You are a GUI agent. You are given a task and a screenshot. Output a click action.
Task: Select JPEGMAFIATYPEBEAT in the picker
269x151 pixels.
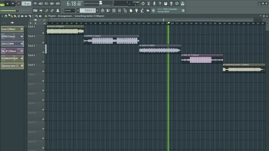[12, 59]
